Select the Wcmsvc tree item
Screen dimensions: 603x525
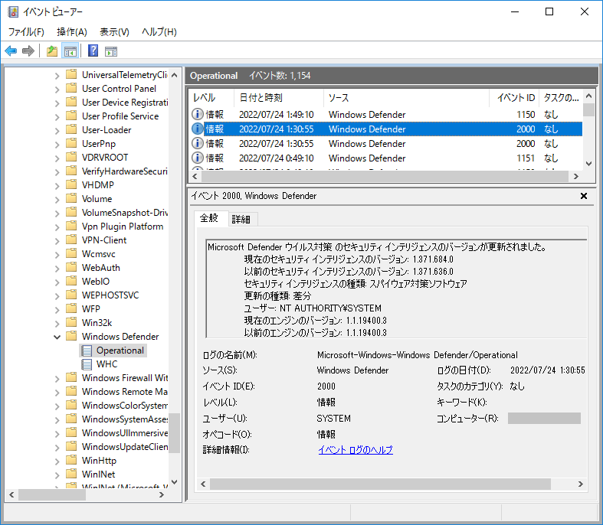pos(98,254)
